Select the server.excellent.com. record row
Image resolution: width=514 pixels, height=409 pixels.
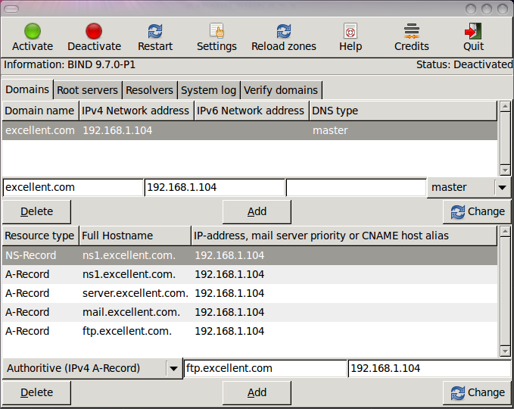[250, 293]
